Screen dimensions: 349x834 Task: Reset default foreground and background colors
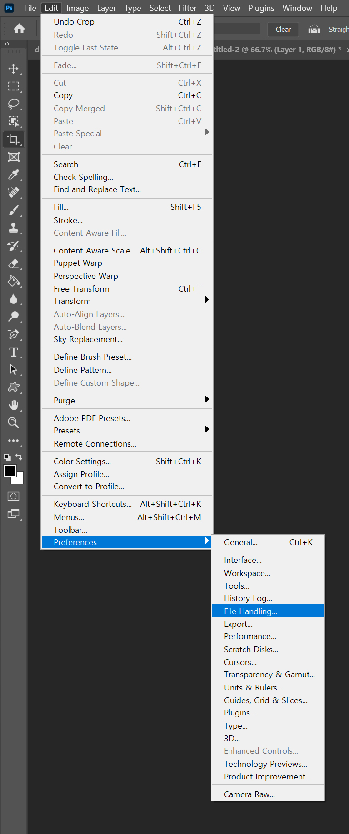[x=7, y=457]
